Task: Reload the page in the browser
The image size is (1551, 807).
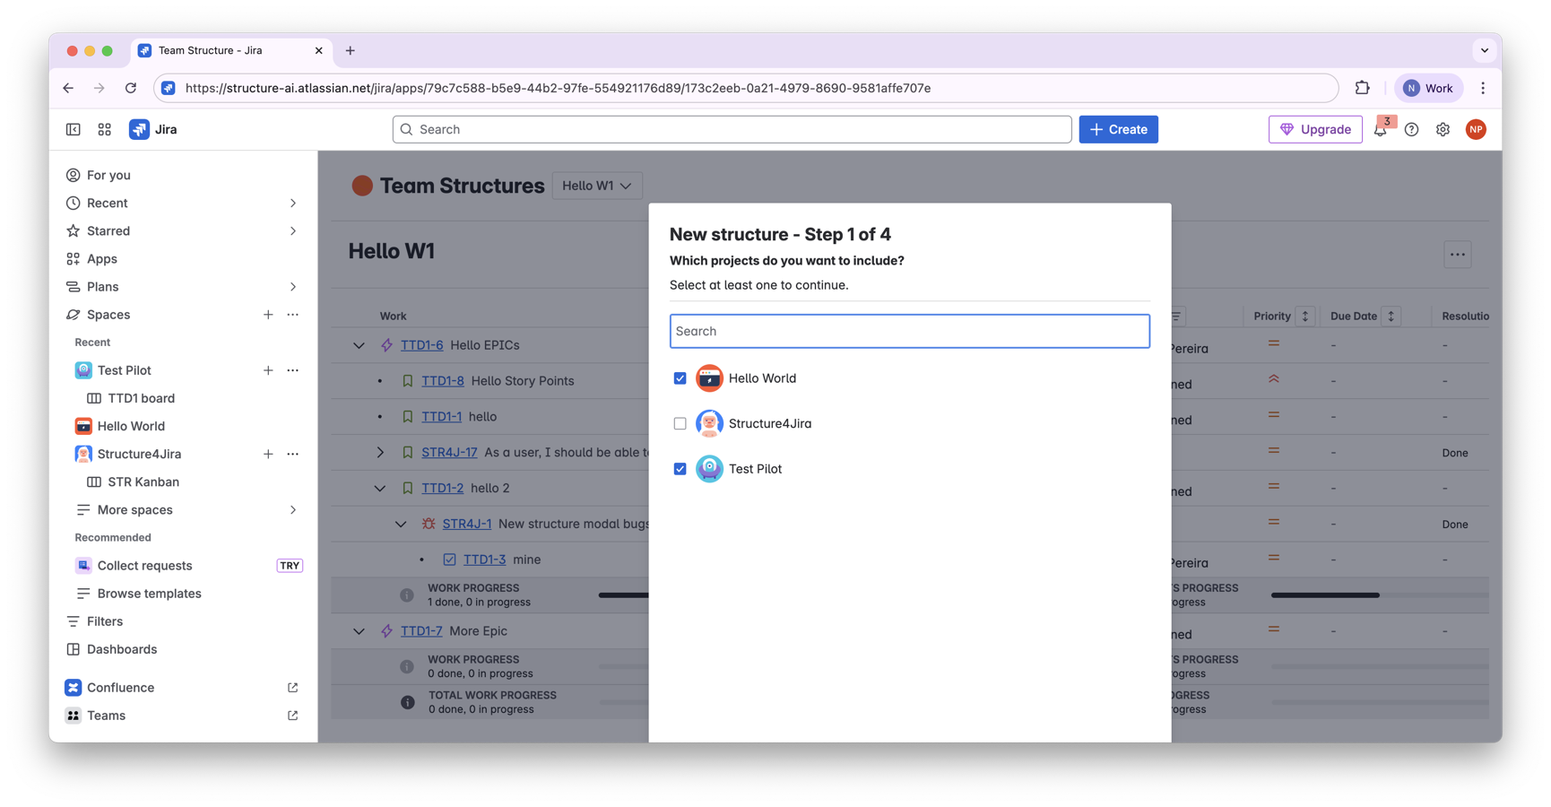Action: tap(131, 88)
